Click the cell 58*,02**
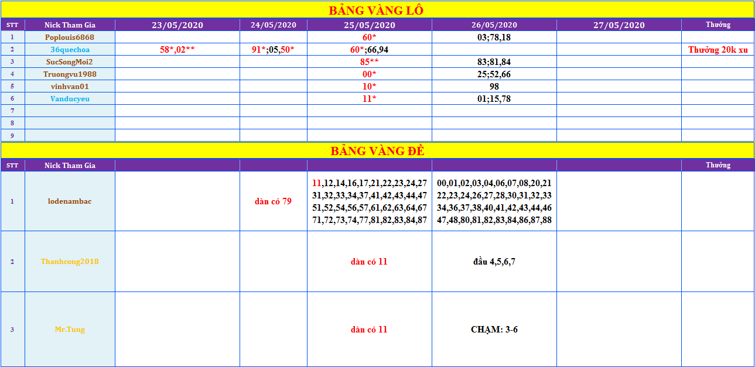Viewport: 755px width, 367px height. pyautogui.click(x=177, y=49)
